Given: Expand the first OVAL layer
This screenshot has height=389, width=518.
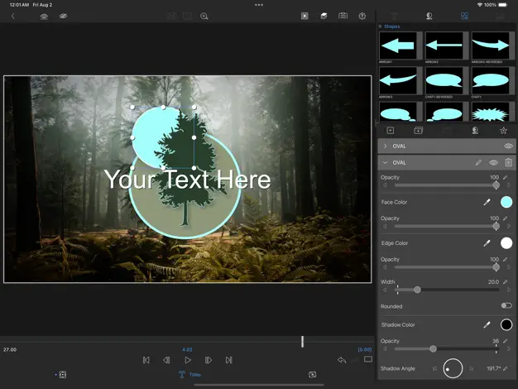Looking at the screenshot, I should click(385, 146).
